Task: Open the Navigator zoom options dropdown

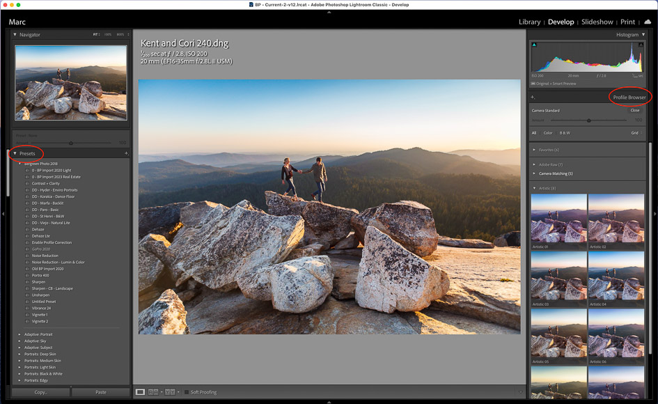Action: pyautogui.click(x=128, y=34)
